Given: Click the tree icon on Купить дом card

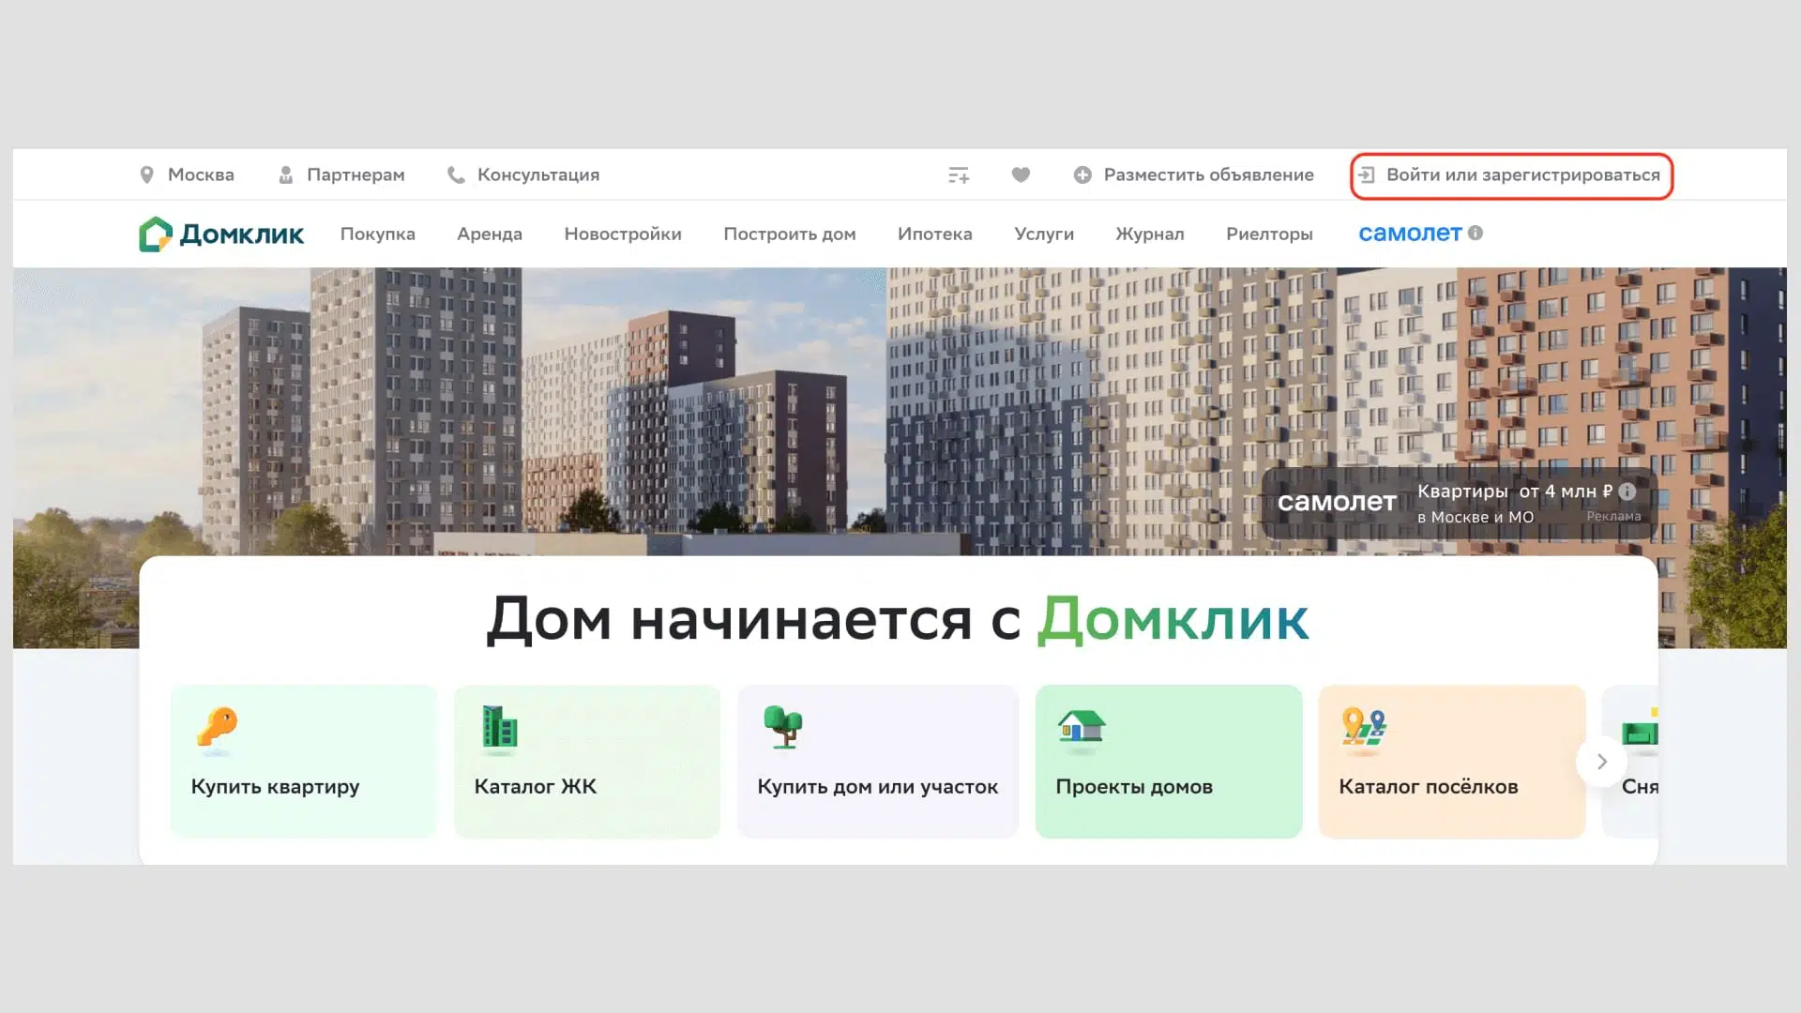Looking at the screenshot, I should (783, 728).
